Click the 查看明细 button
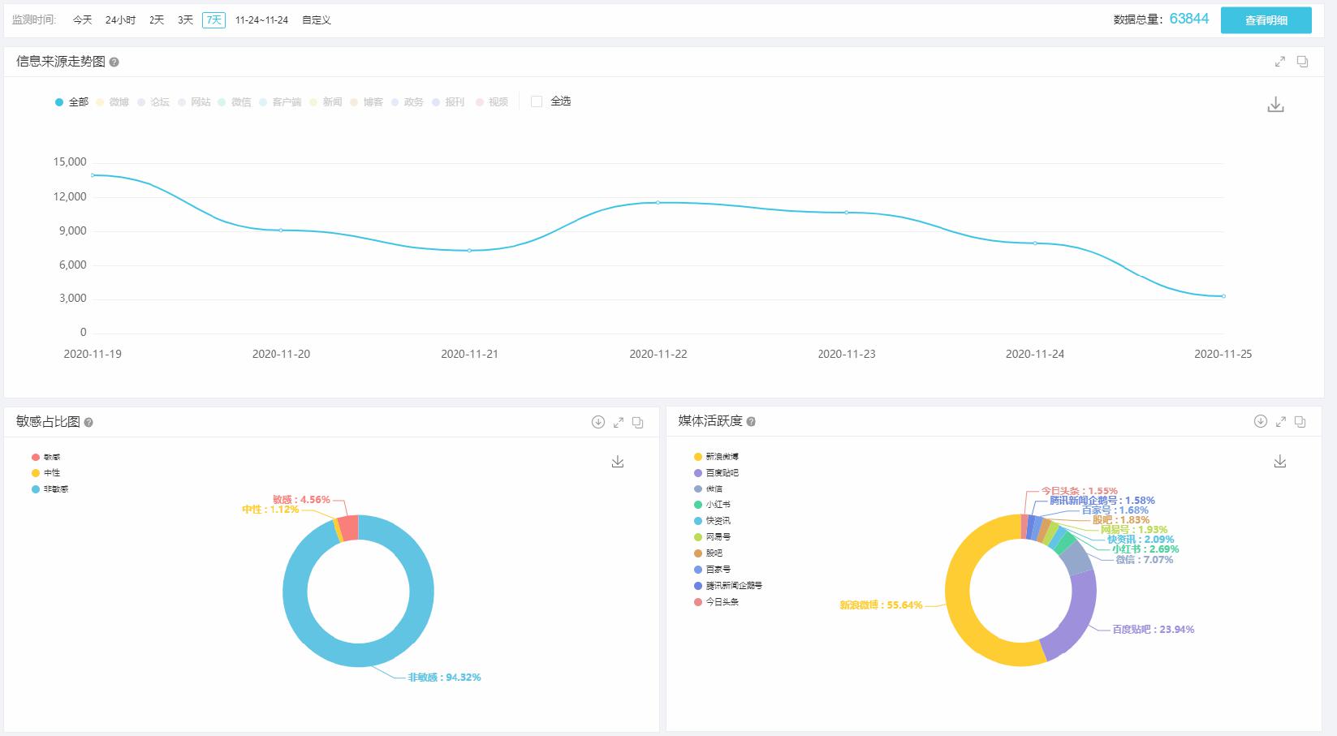This screenshot has height=736, width=1337. coord(1266,20)
